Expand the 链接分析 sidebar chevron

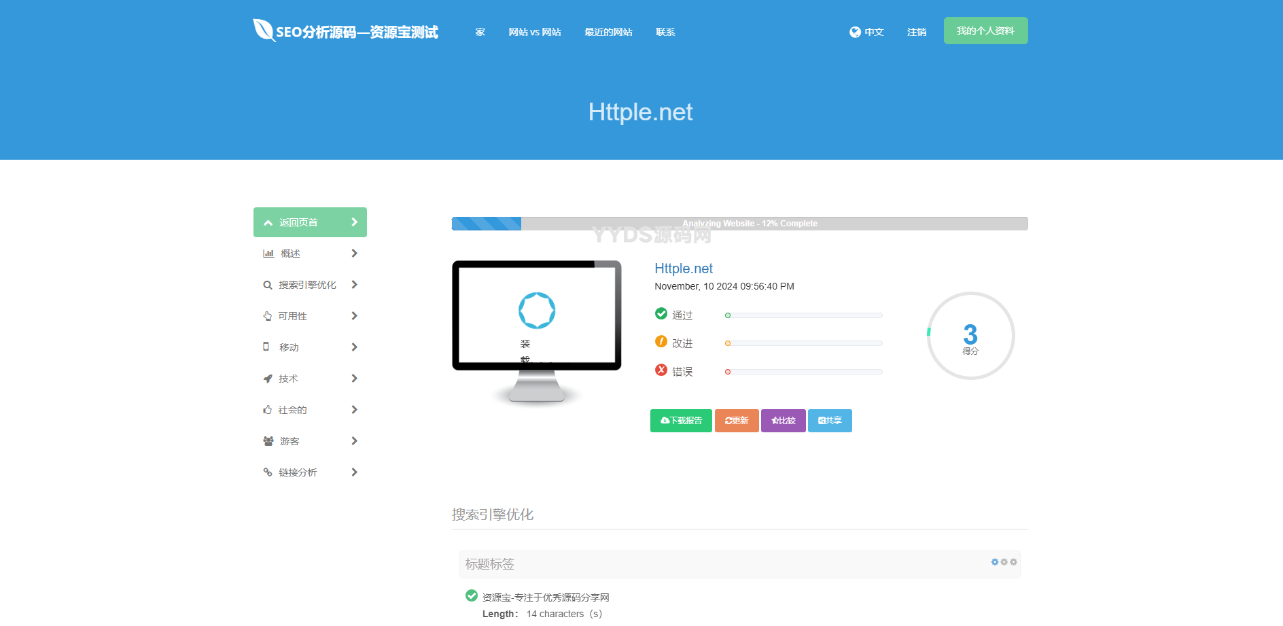(x=354, y=472)
